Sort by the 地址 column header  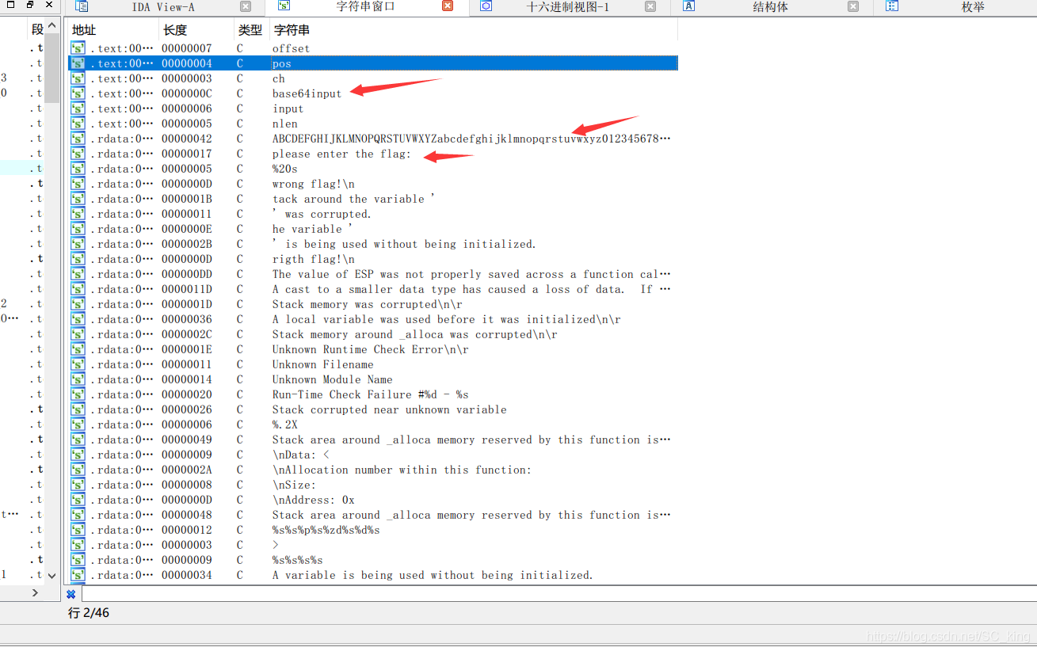coord(112,30)
